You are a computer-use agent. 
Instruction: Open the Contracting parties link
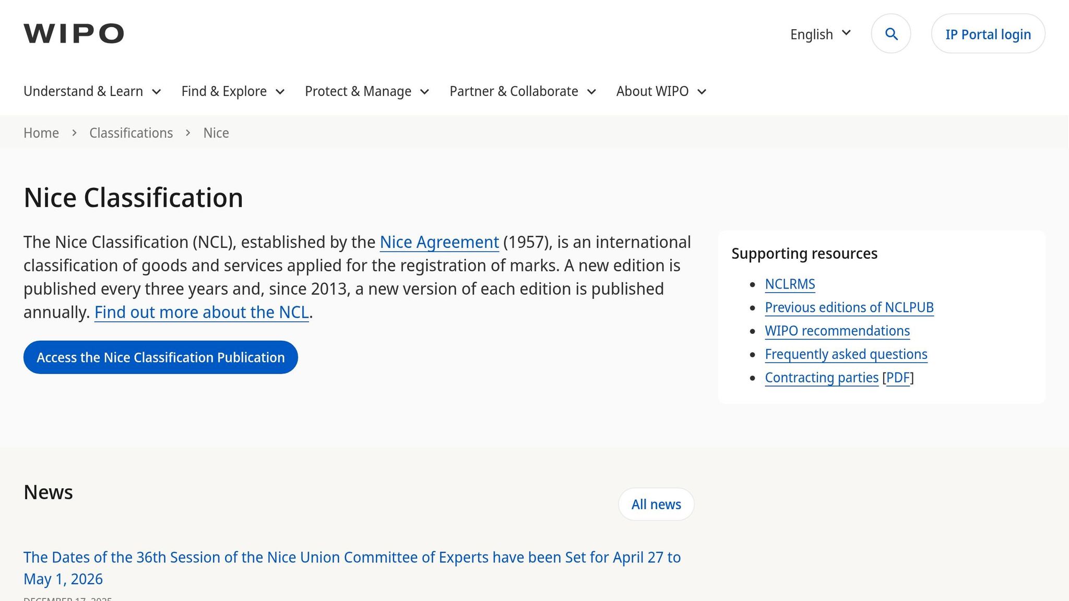[x=822, y=378]
